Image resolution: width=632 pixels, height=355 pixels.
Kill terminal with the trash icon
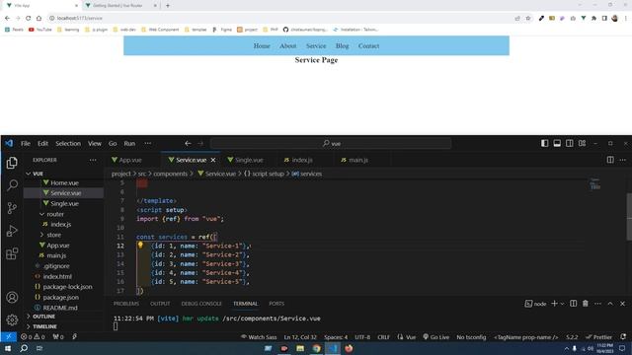coord(586,304)
